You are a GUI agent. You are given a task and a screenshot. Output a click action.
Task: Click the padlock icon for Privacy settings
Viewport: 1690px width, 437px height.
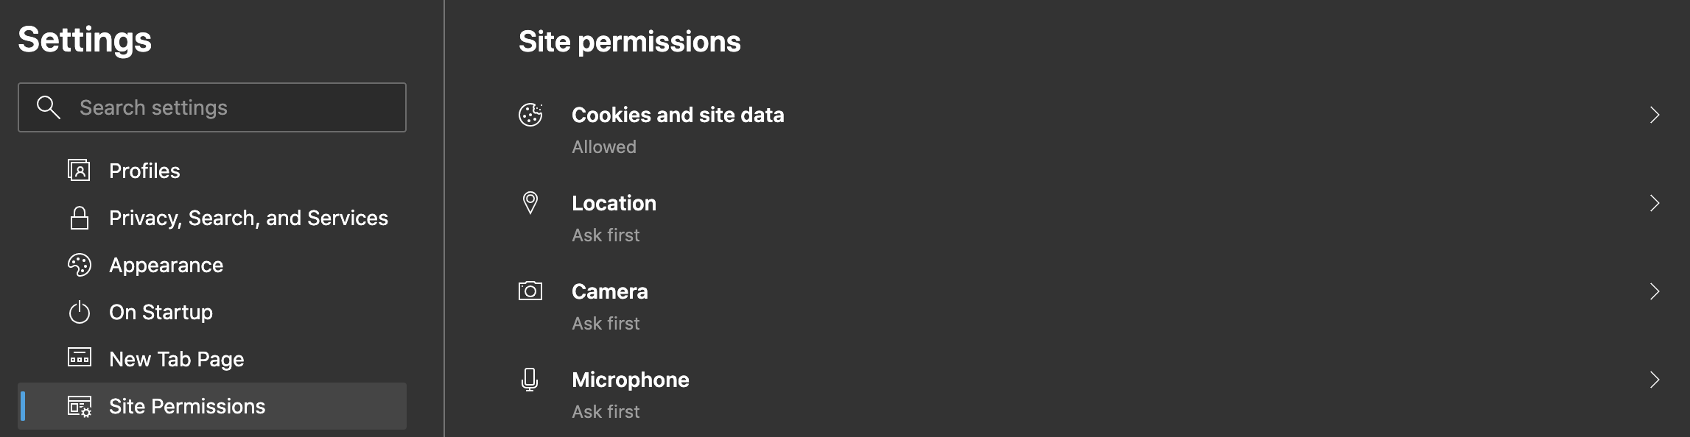tap(79, 218)
